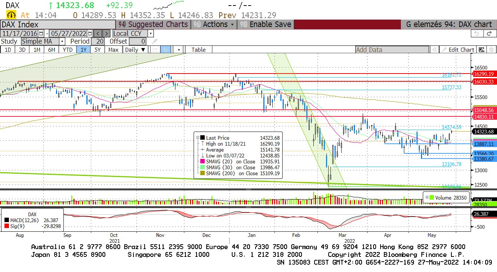Shift date range forward with right arrow
The width and height of the screenshot is (497, 272).
[106, 33]
